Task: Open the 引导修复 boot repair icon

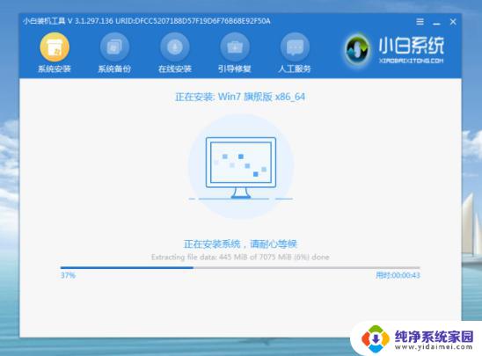Action: (x=235, y=47)
